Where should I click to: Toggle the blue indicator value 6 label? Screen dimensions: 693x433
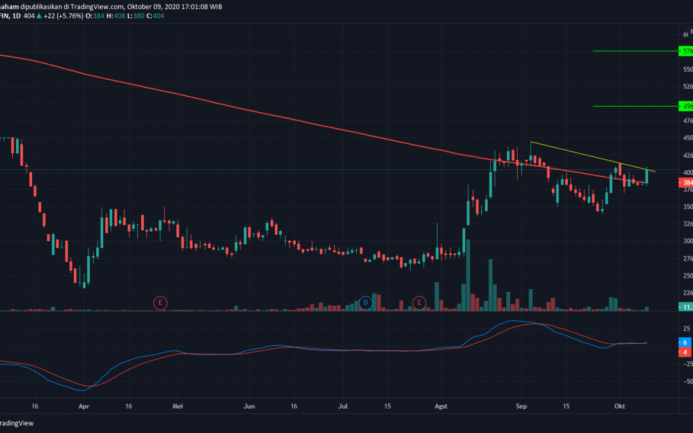[x=684, y=343]
